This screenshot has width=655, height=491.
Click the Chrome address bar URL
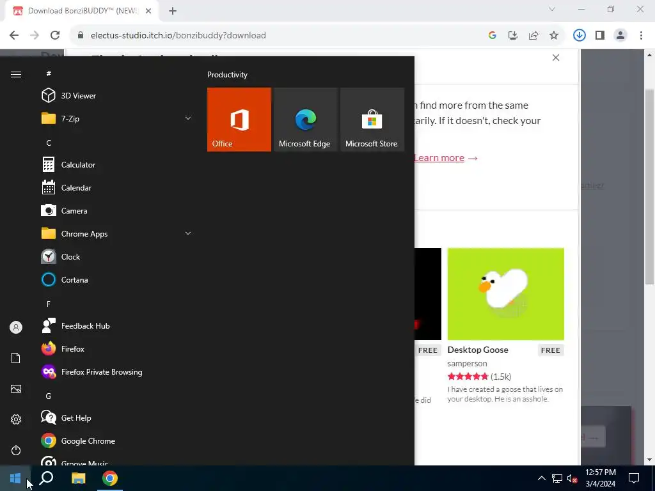coord(178,36)
